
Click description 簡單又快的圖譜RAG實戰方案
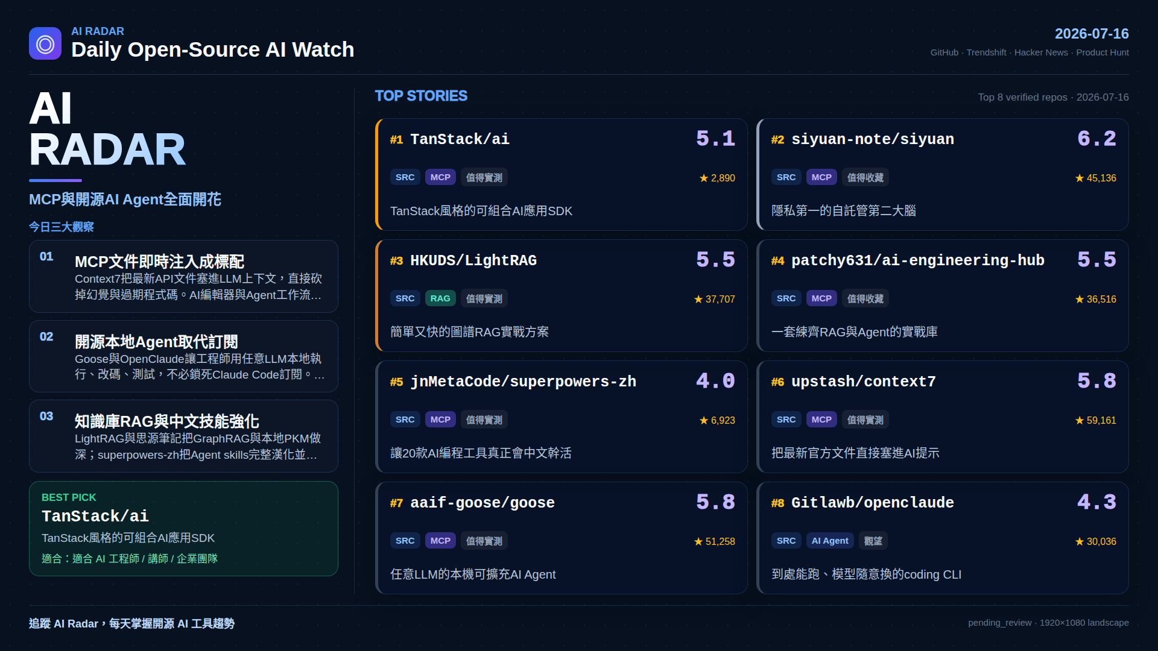469,332
